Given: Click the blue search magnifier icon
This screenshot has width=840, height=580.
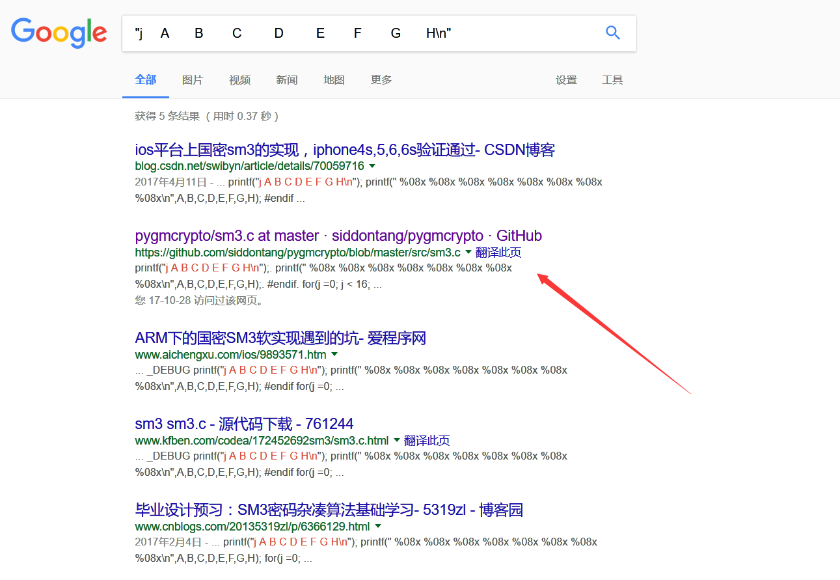Looking at the screenshot, I should click(613, 33).
